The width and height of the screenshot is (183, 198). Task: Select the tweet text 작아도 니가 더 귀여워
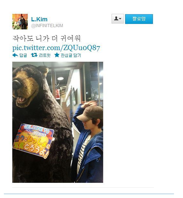(x=47, y=38)
